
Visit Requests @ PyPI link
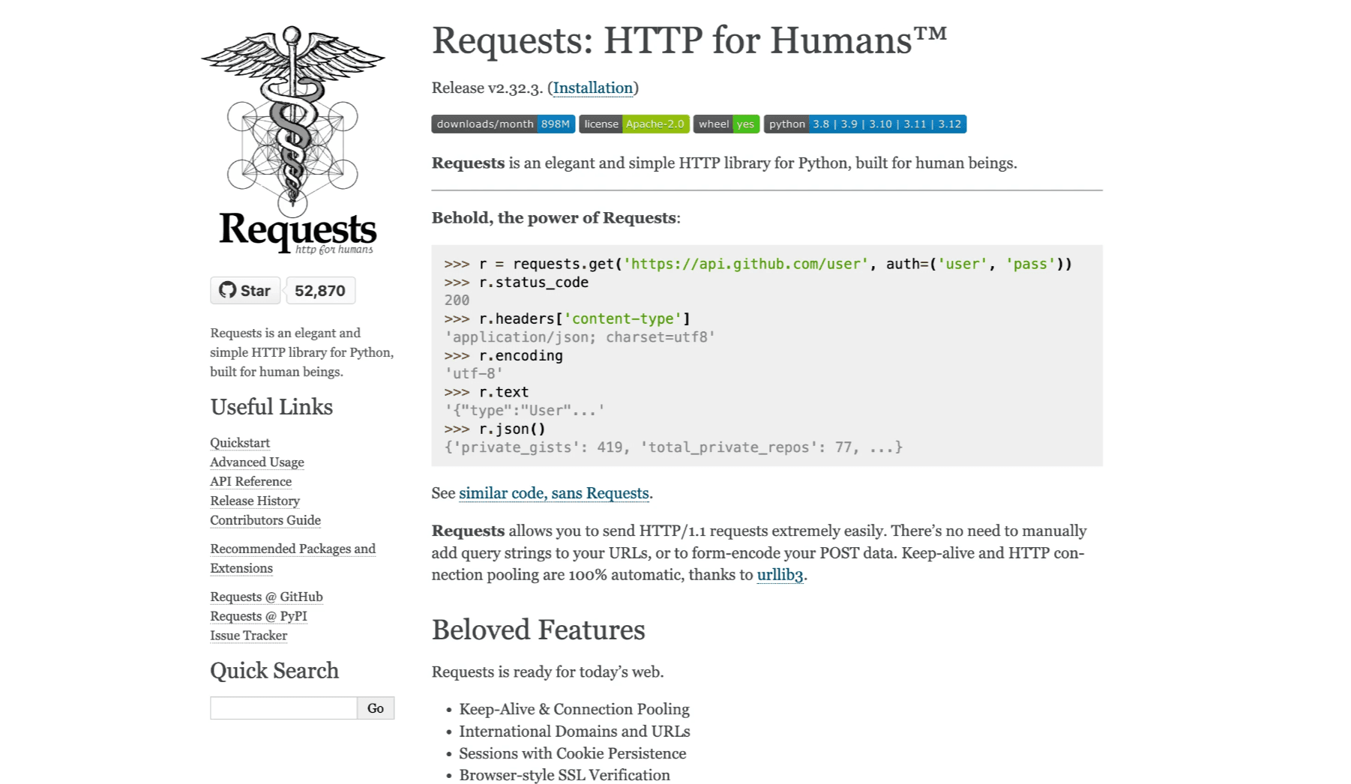259,616
